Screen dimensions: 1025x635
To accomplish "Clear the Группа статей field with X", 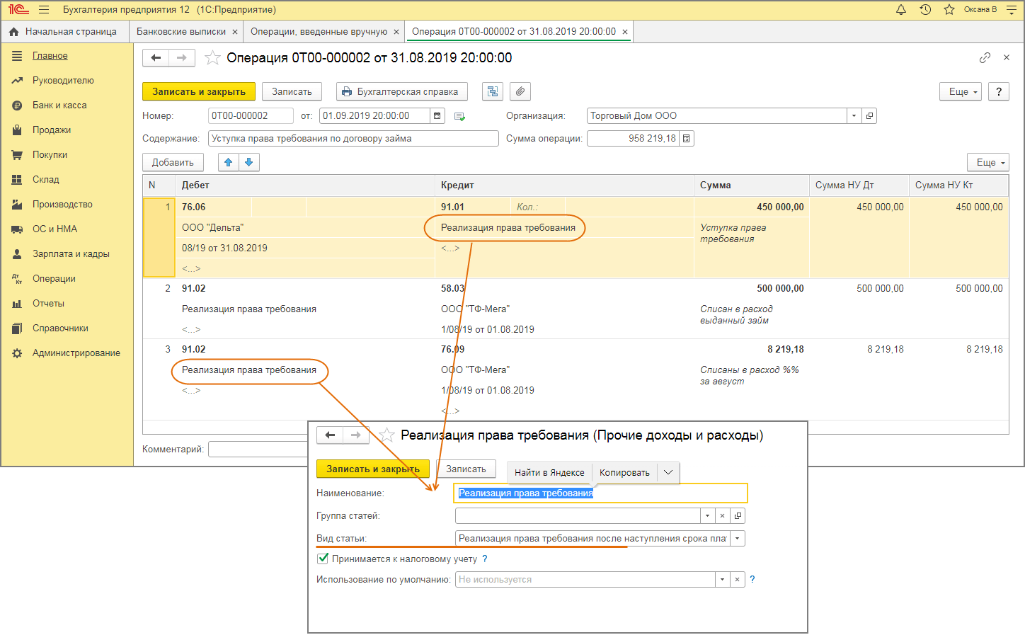I will (x=722, y=516).
